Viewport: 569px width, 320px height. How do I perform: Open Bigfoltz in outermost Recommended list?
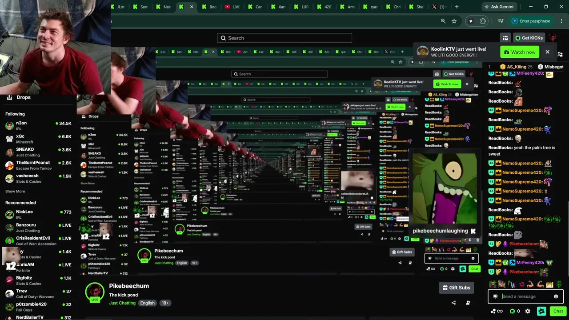(38, 280)
